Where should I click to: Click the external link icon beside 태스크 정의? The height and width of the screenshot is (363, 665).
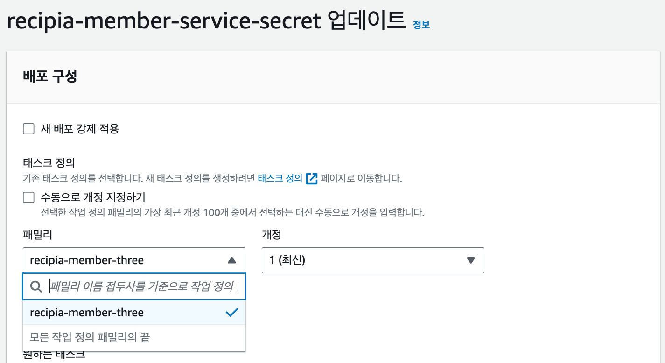tap(311, 178)
